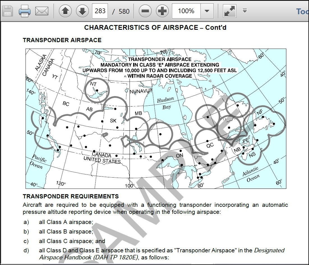Open the toolbar options small dropdown arrow

pyautogui.click(x=245, y=11)
